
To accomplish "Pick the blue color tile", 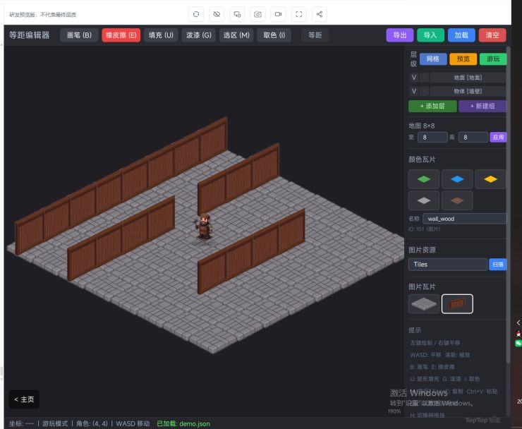I will click(x=457, y=179).
